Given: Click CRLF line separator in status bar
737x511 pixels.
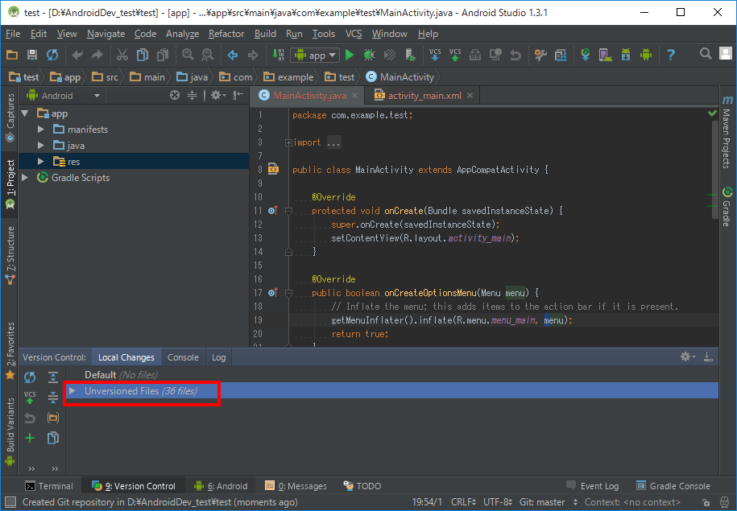Looking at the screenshot, I should (x=463, y=502).
